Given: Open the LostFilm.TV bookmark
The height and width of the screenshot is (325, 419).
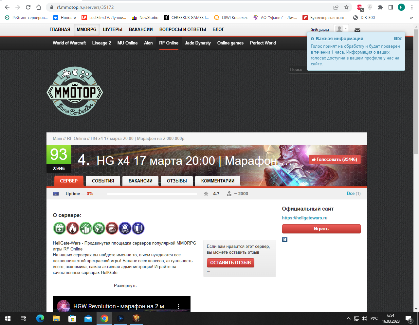Looking at the screenshot, I should pos(104,18).
